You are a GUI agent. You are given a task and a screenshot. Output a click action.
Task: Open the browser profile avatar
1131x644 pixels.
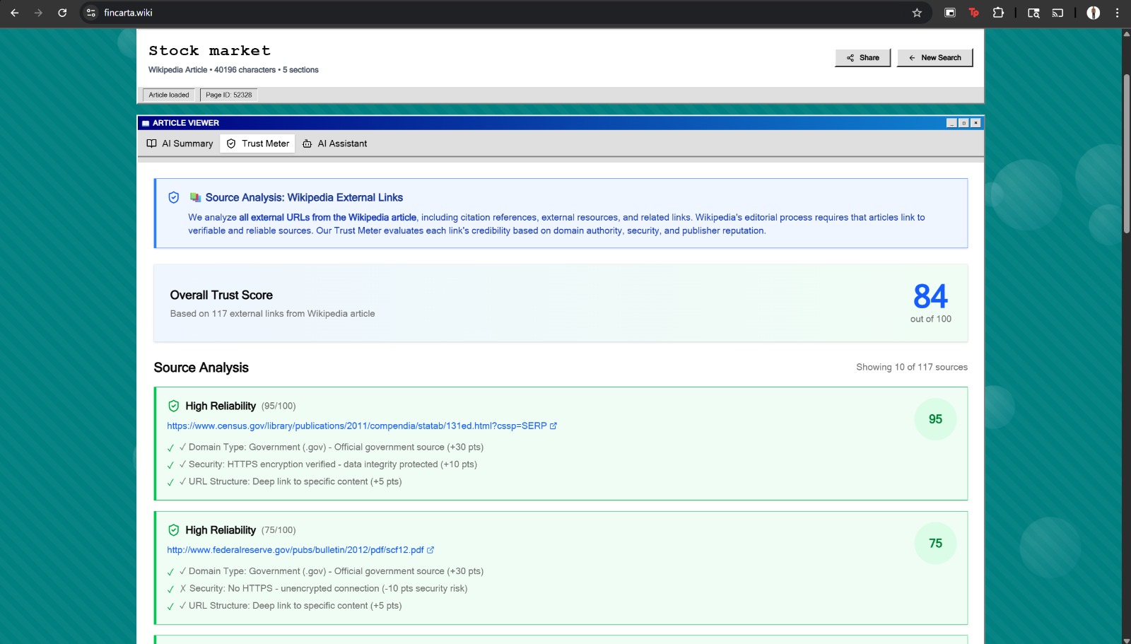pos(1093,13)
